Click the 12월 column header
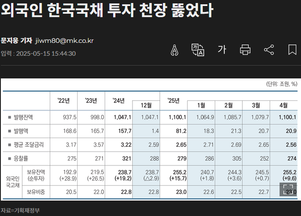The image size is (301, 216). click(146, 105)
